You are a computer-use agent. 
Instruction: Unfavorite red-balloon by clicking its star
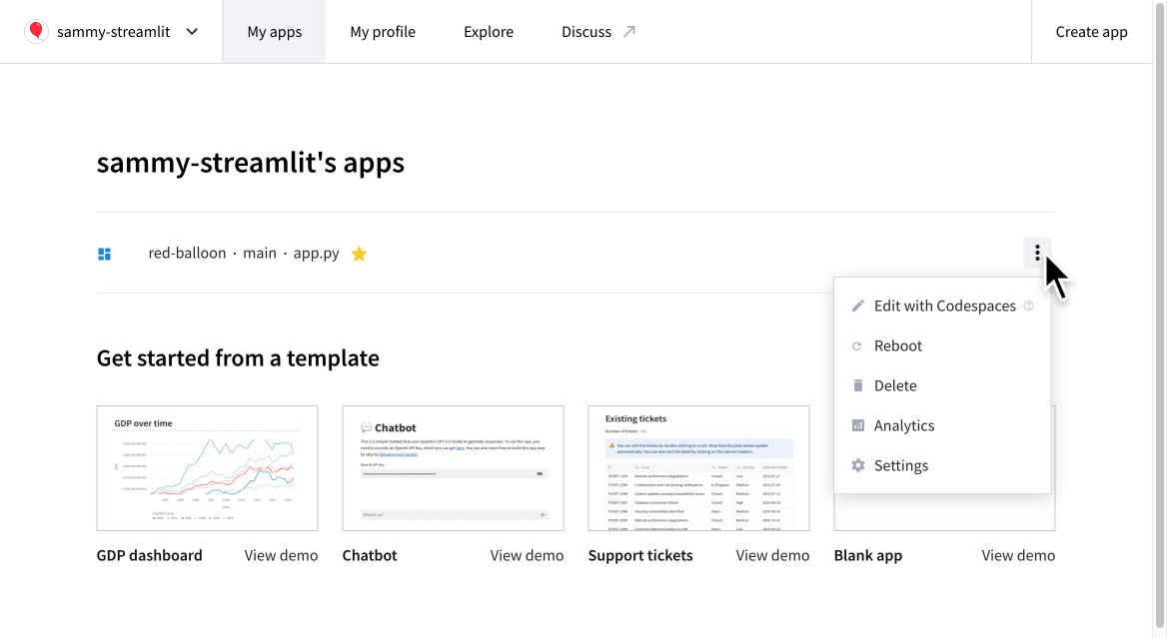359,253
